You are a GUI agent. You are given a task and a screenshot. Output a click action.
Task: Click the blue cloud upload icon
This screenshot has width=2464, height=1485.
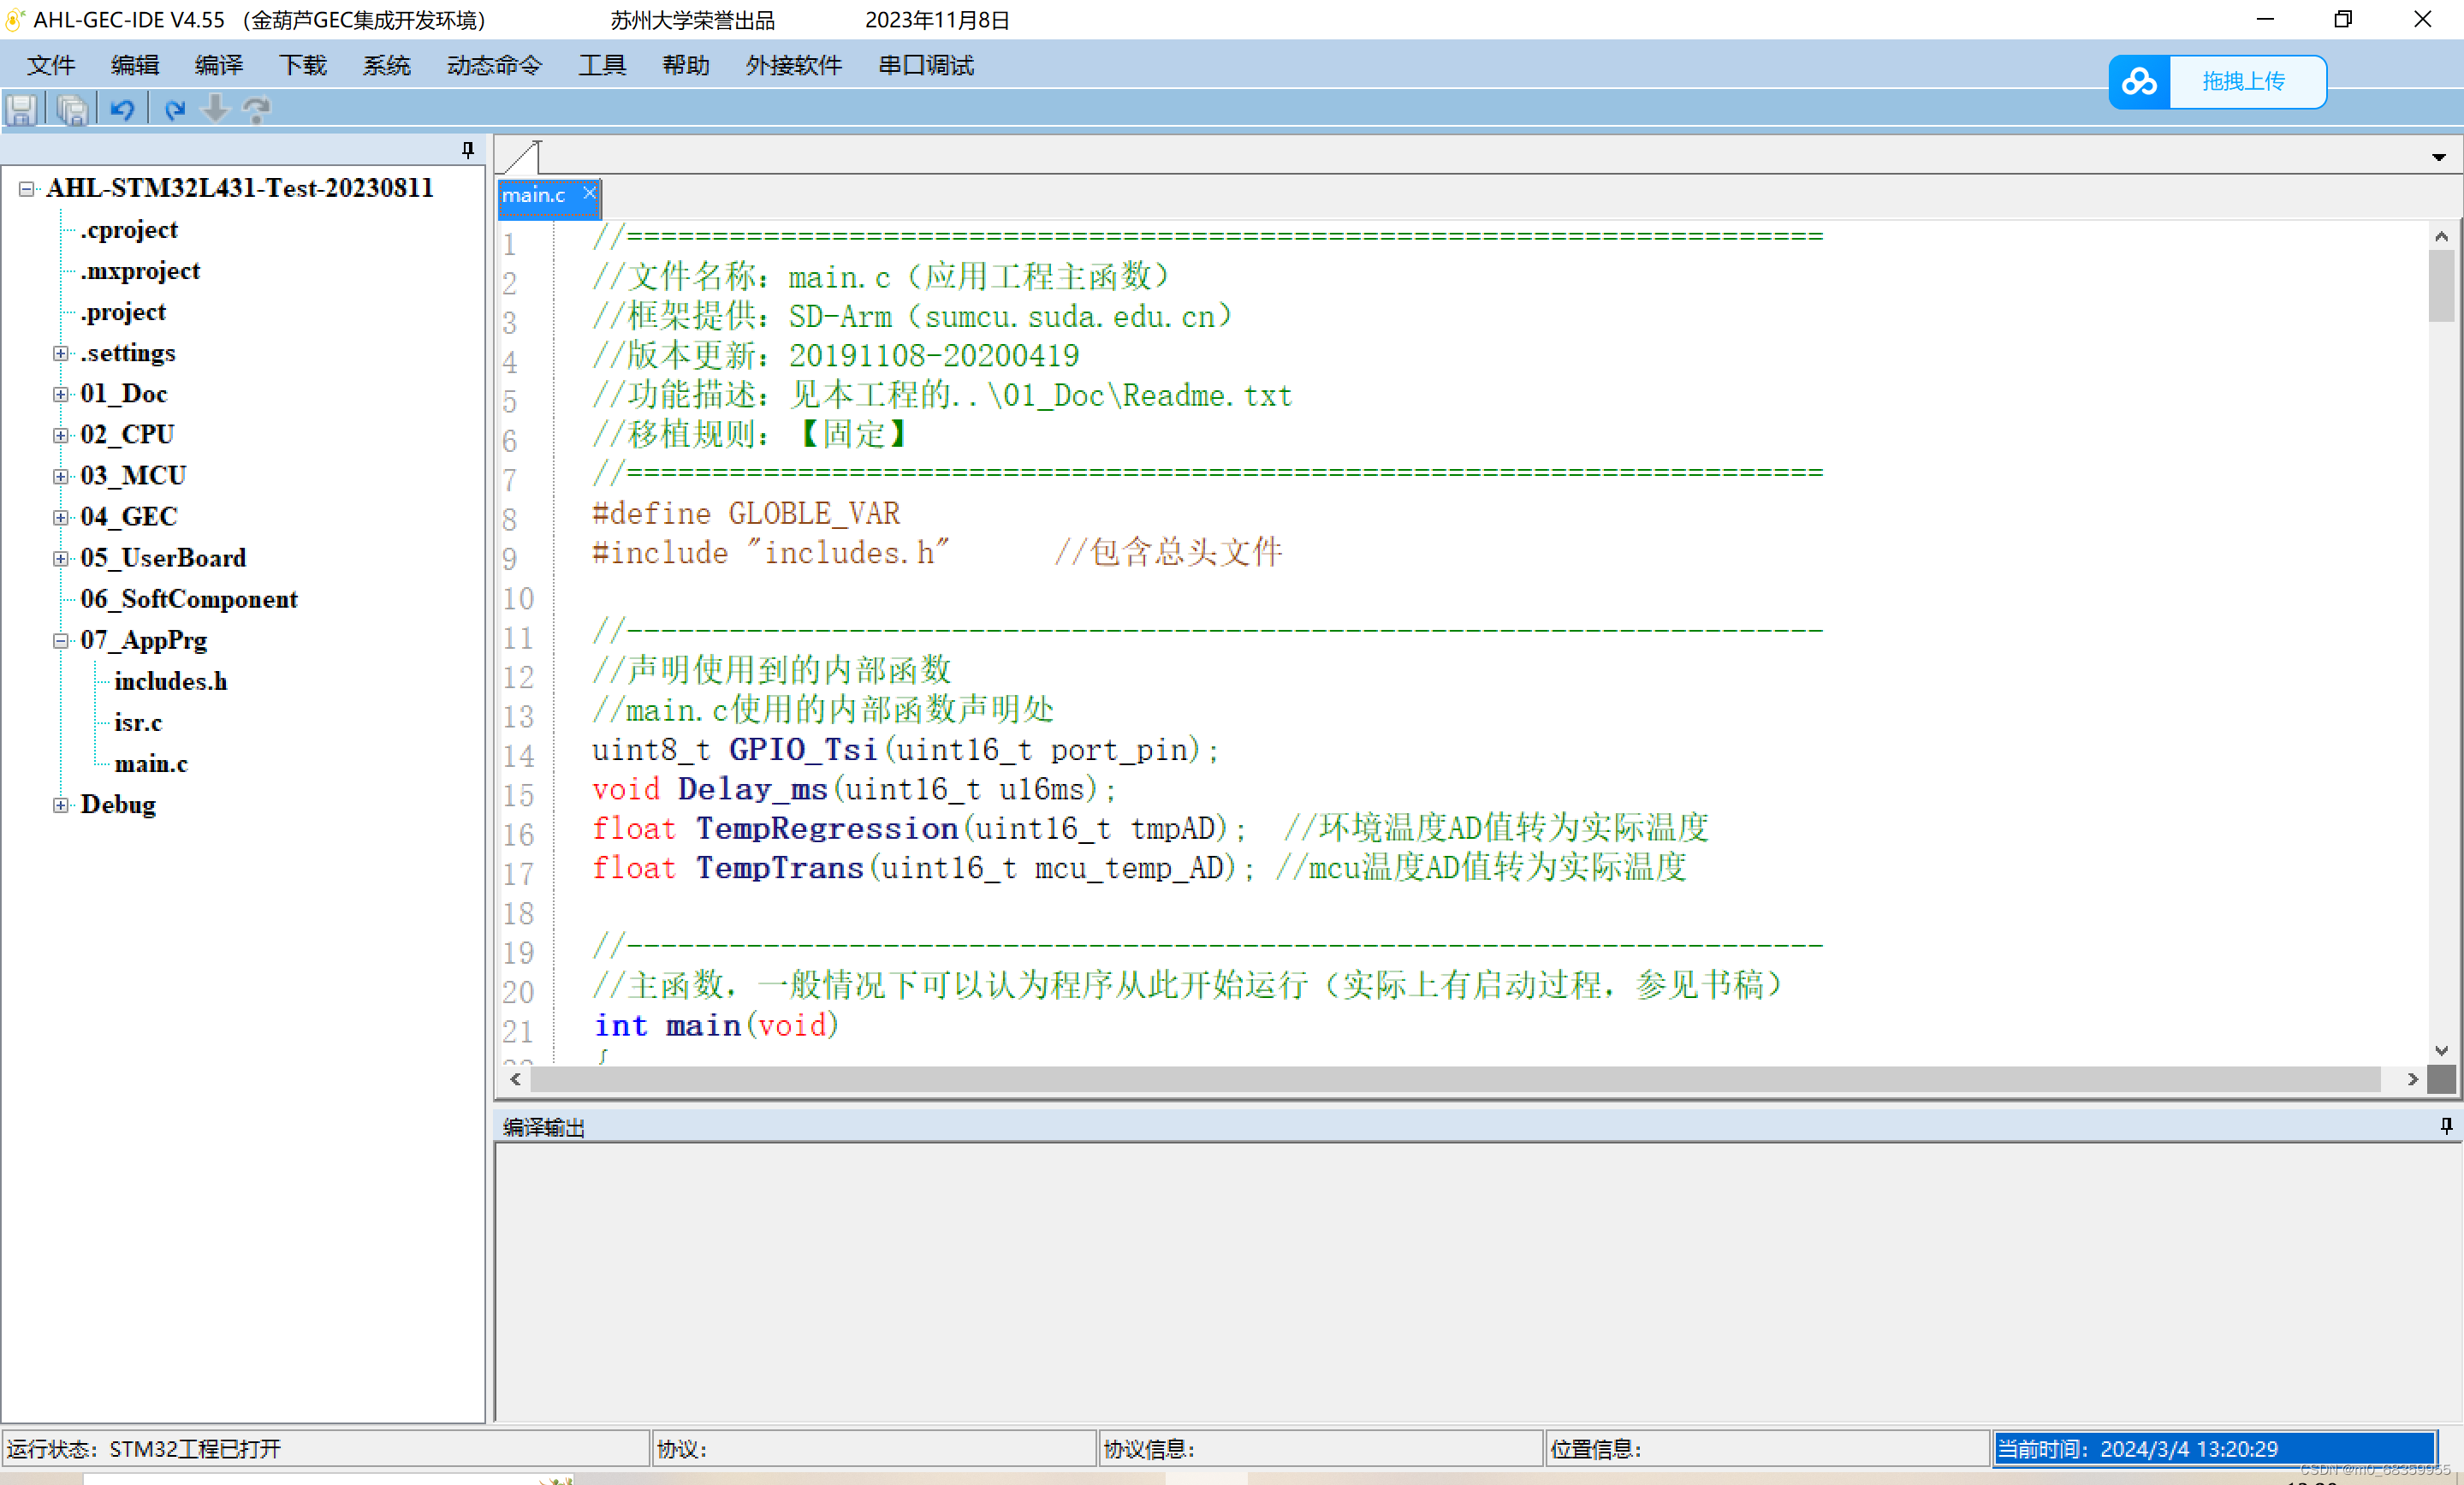(x=2139, y=82)
